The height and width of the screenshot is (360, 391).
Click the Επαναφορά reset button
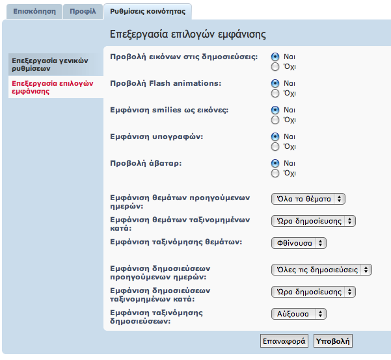point(284,341)
